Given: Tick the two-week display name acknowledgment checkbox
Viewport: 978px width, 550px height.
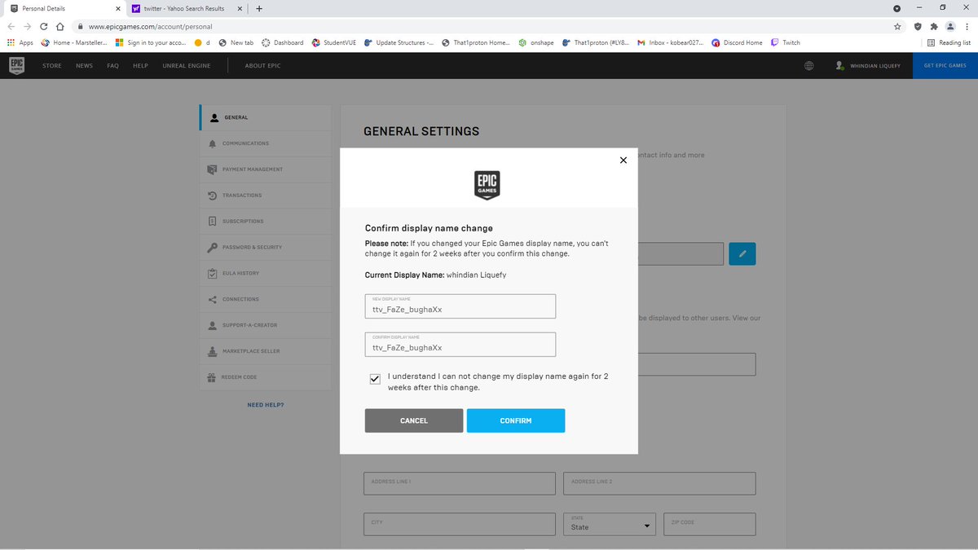Looking at the screenshot, I should pos(375,380).
